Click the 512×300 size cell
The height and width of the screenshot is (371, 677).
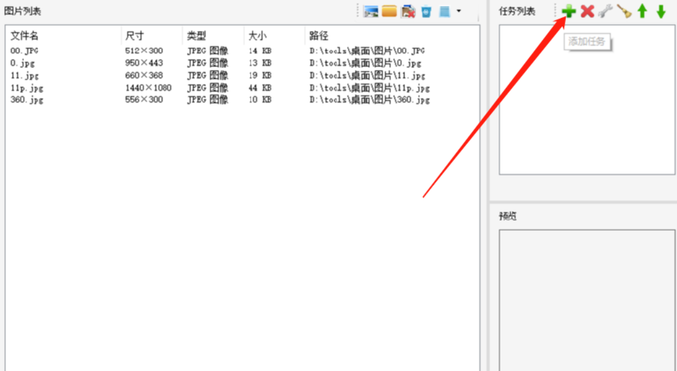[x=144, y=51]
